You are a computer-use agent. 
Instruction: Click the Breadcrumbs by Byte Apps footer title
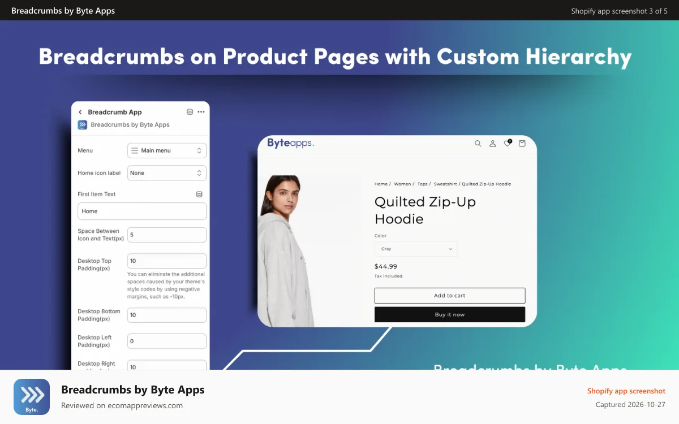click(x=133, y=390)
